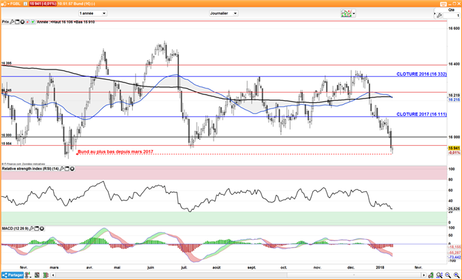Open the traffic-light icon menu next to Partager

[28, 275]
